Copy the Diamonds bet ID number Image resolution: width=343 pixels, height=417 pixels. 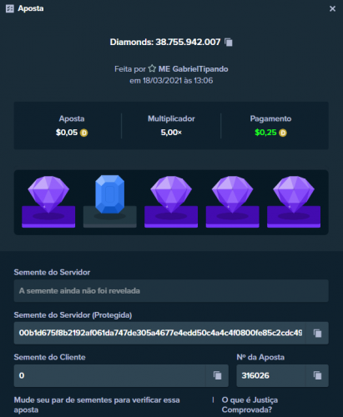[229, 43]
